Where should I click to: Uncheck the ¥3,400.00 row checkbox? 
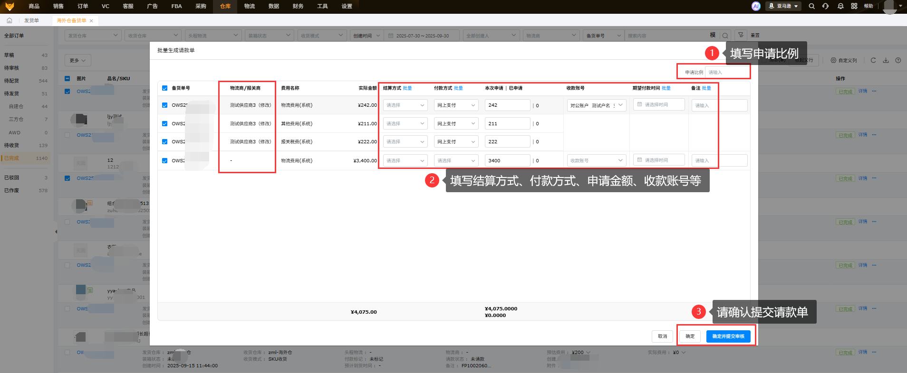pyautogui.click(x=164, y=161)
